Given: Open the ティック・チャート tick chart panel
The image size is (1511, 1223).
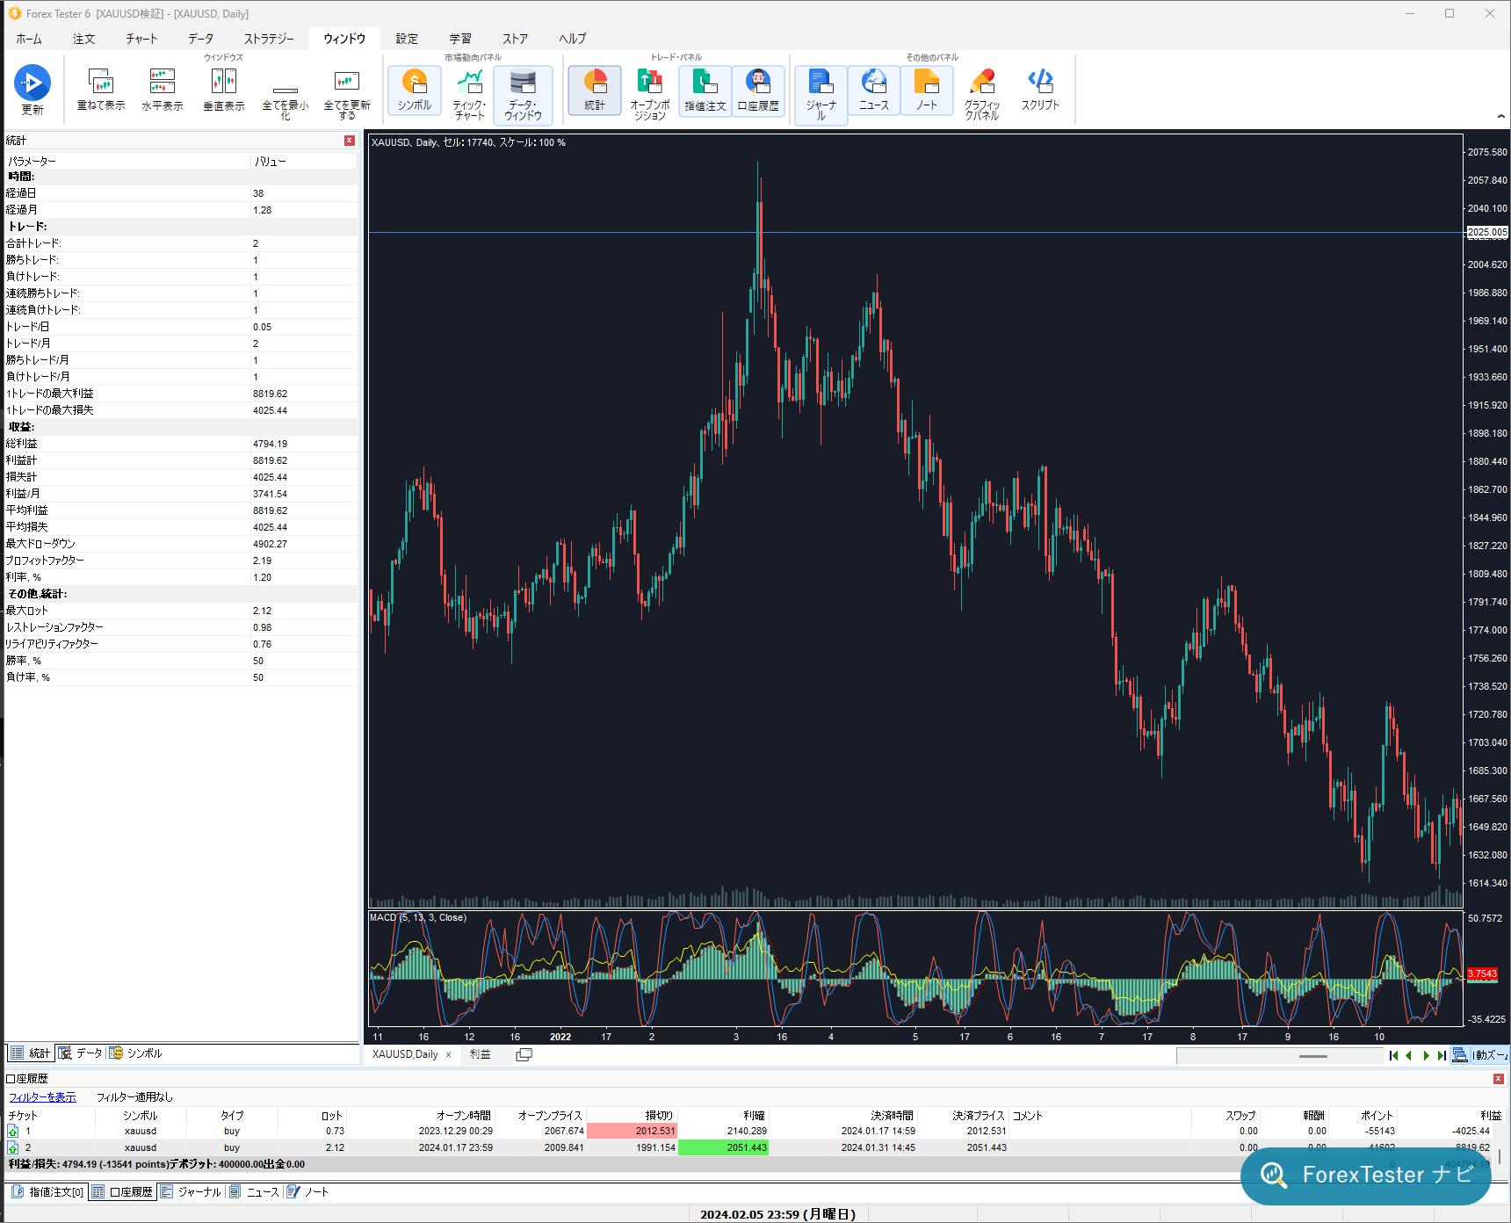Looking at the screenshot, I should click(469, 95).
